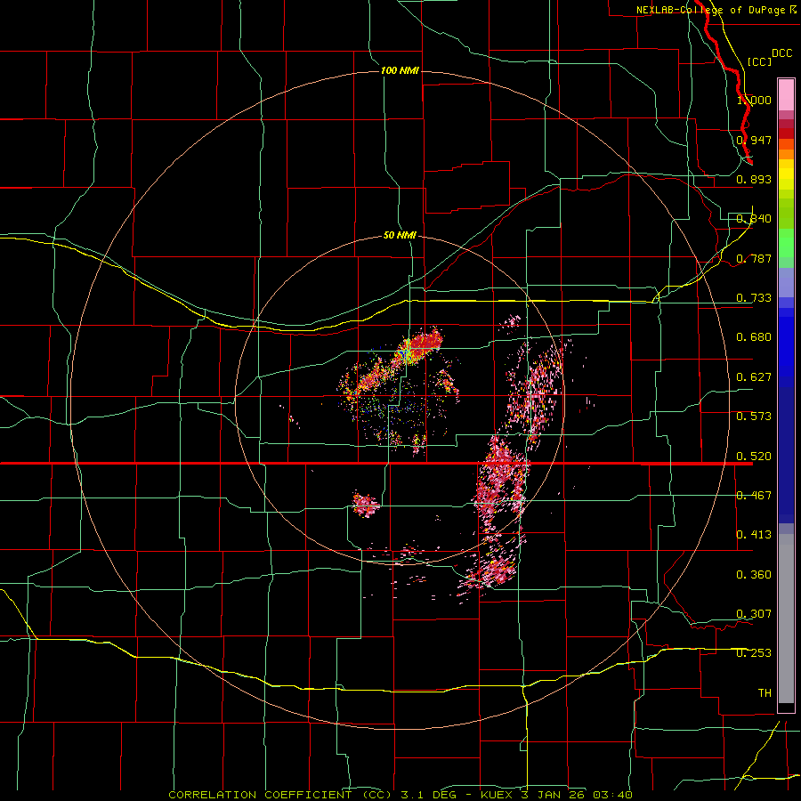Image resolution: width=801 pixels, height=801 pixels.
Task: Select the 0.360 scale value
Action: [x=754, y=575]
